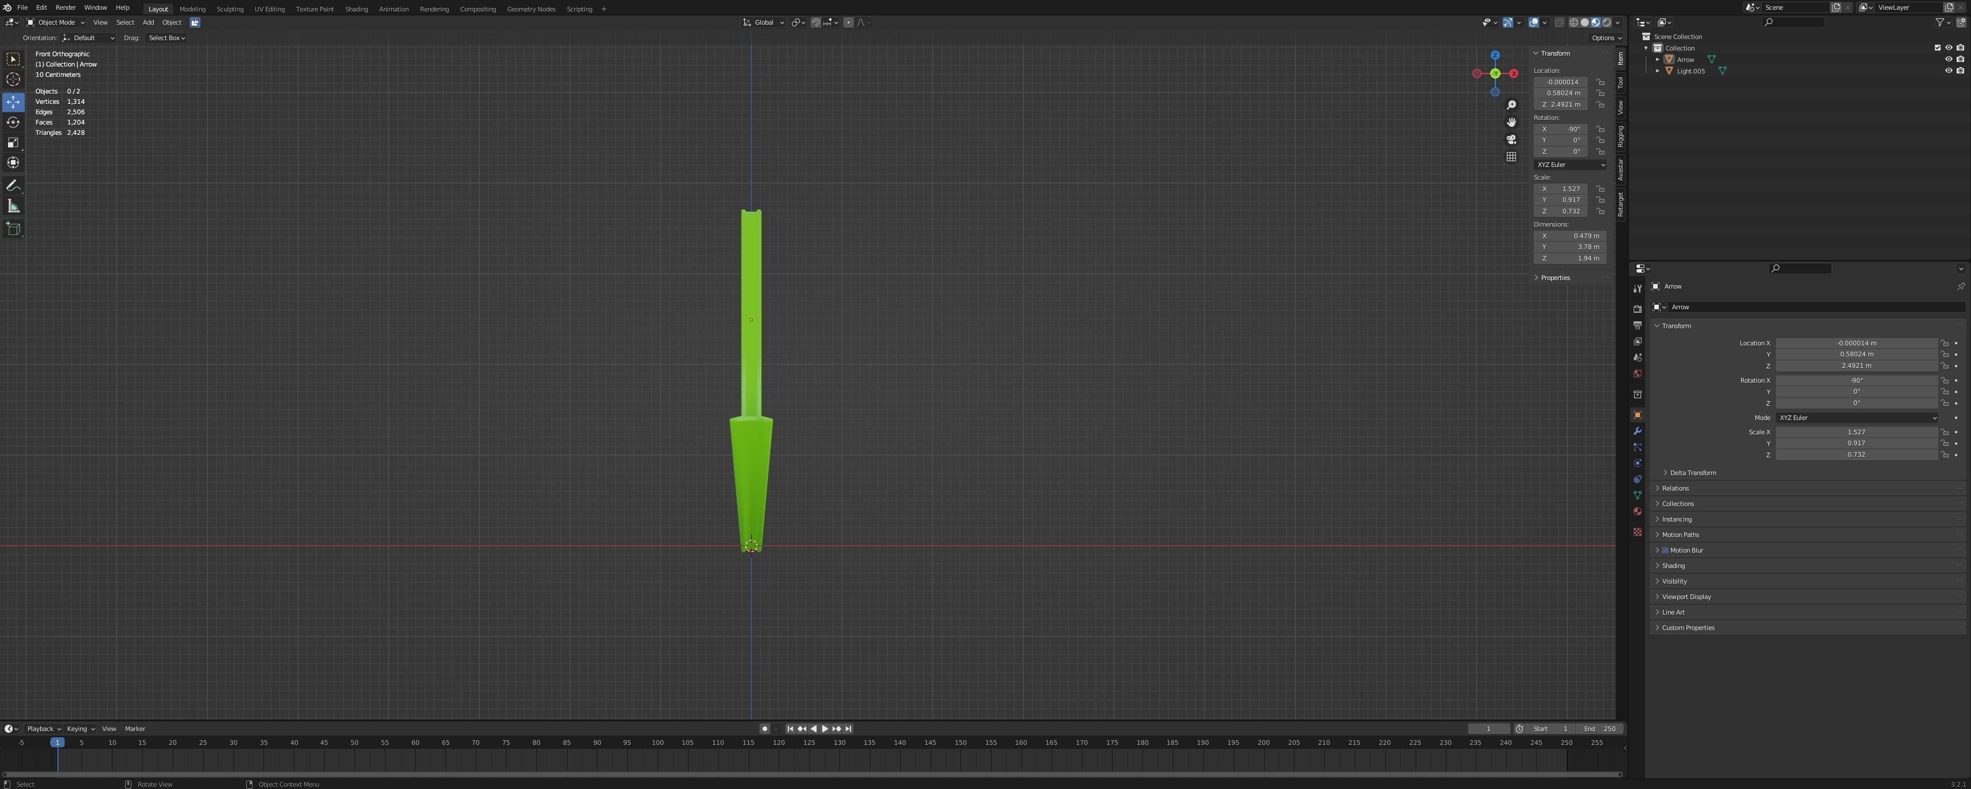Viewport: 1971px width, 789px height.
Task: Expand the Delta Transform section
Action: coord(1693,473)
